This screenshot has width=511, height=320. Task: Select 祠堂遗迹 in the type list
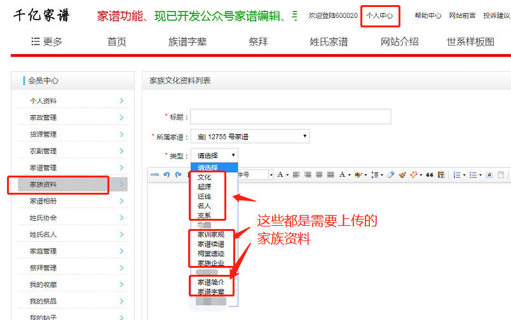pyautogui.click(x=211, y=253)
